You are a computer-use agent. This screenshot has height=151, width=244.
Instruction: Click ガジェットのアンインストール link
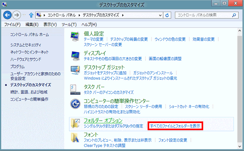(x=153, y=73)
